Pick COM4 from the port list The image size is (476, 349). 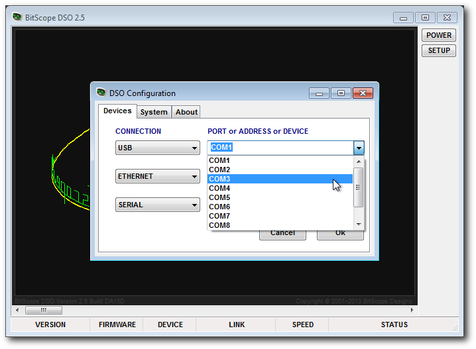click(280, 188)
